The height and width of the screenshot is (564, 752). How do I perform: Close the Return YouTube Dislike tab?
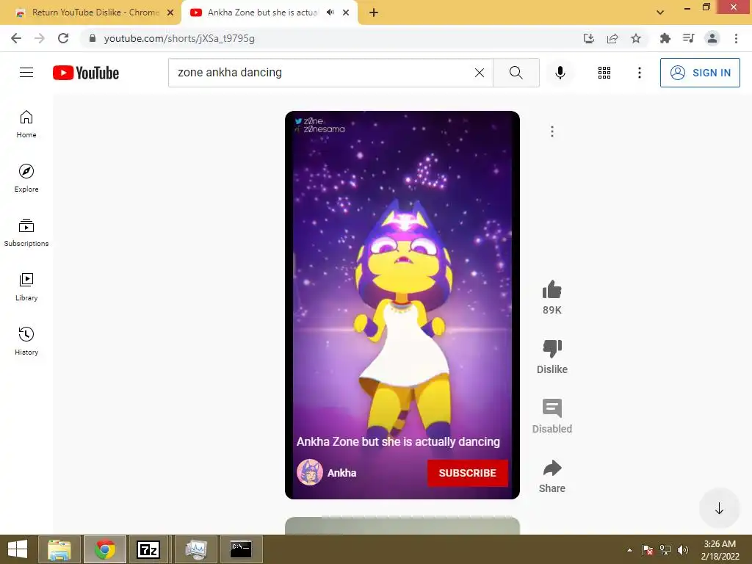pos(170,12)
